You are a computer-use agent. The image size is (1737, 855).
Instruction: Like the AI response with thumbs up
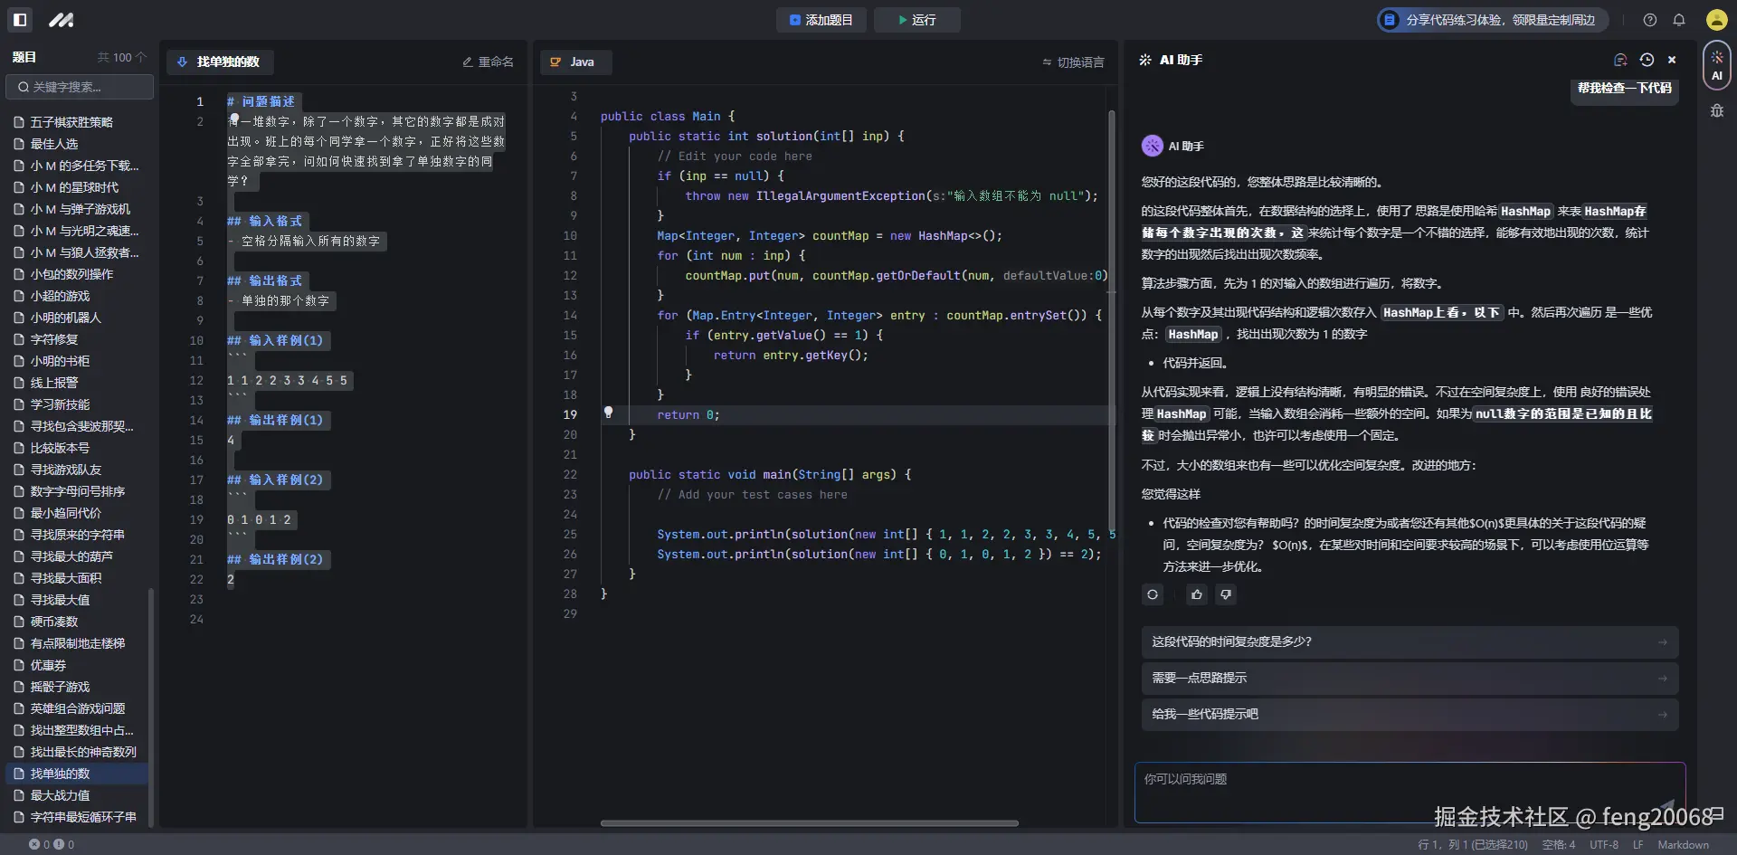[x=1197, y=594]
